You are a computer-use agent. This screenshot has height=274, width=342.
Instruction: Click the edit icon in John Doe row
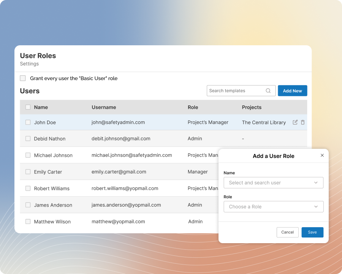tap(295, 122)
